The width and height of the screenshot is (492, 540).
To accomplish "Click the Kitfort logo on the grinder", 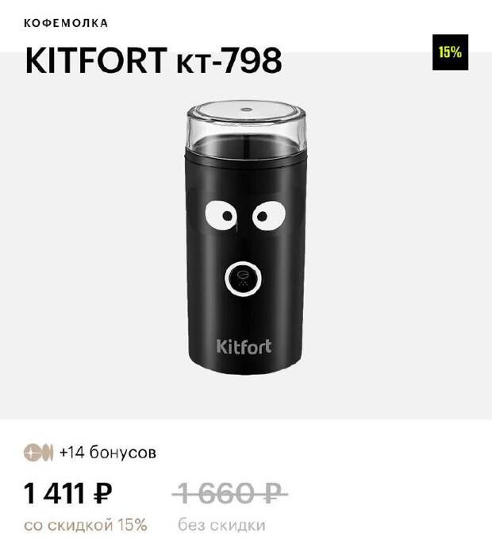I will 244,347.
